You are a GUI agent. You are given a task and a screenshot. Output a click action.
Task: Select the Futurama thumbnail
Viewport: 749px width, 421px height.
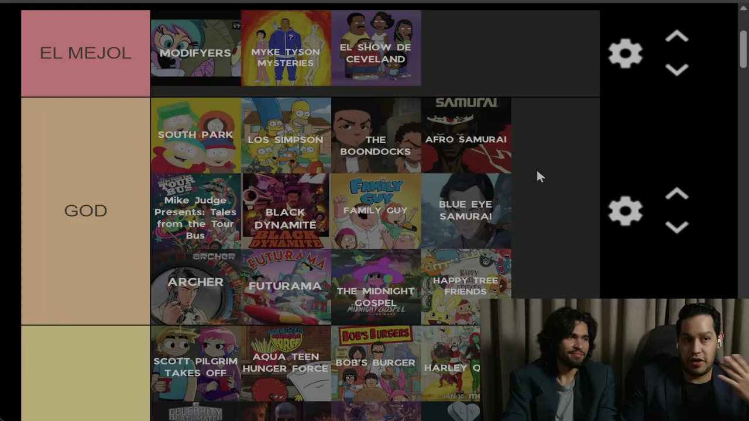[286, 287]
